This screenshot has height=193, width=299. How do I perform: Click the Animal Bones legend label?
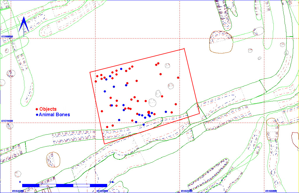click(54, 115)
